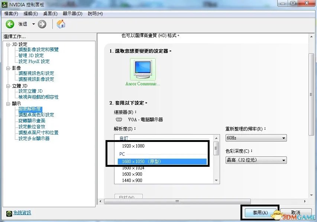317x222 pixels.
Task: Click the green Back arrow icon
Action: (x=10, y=24)
